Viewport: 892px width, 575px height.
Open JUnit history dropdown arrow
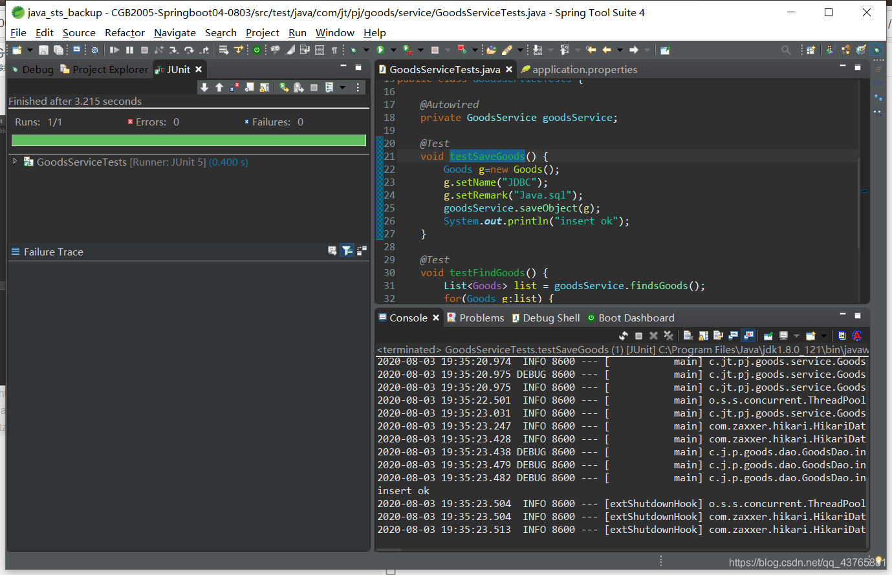click(x=343, y=87)
